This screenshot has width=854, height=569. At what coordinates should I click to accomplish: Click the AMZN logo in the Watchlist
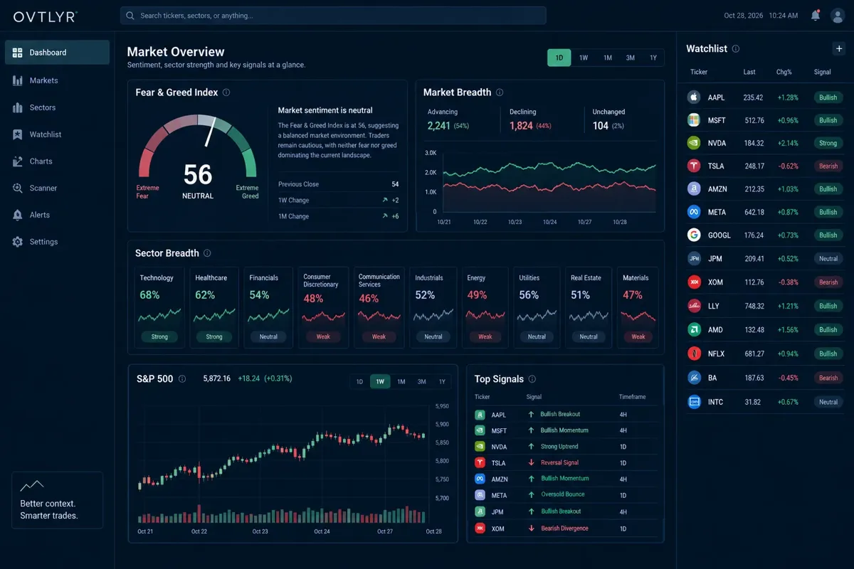pyautogui.click(x=694, y=189)
